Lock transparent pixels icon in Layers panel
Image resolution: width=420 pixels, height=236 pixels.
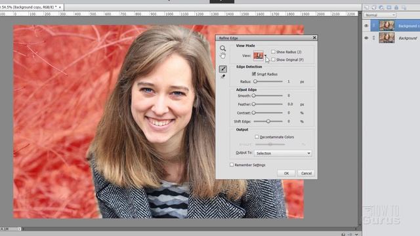pos(404,7)
